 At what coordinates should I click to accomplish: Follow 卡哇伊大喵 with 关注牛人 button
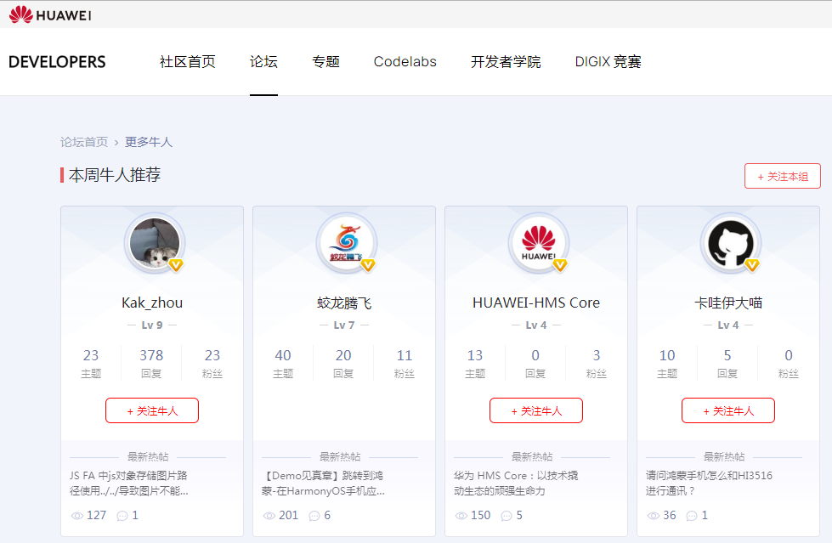tap(728, 410)
